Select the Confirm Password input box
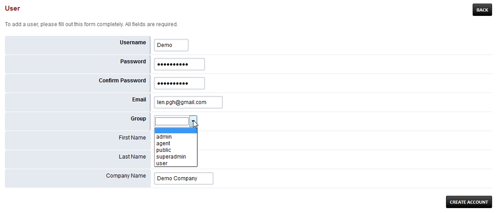This screenshot has width=497, height=213. [179, 83]
